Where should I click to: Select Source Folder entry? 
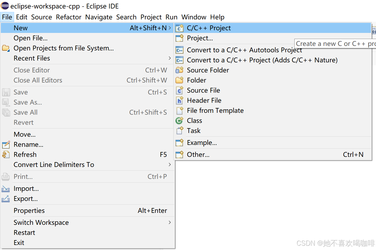(273, 70)
